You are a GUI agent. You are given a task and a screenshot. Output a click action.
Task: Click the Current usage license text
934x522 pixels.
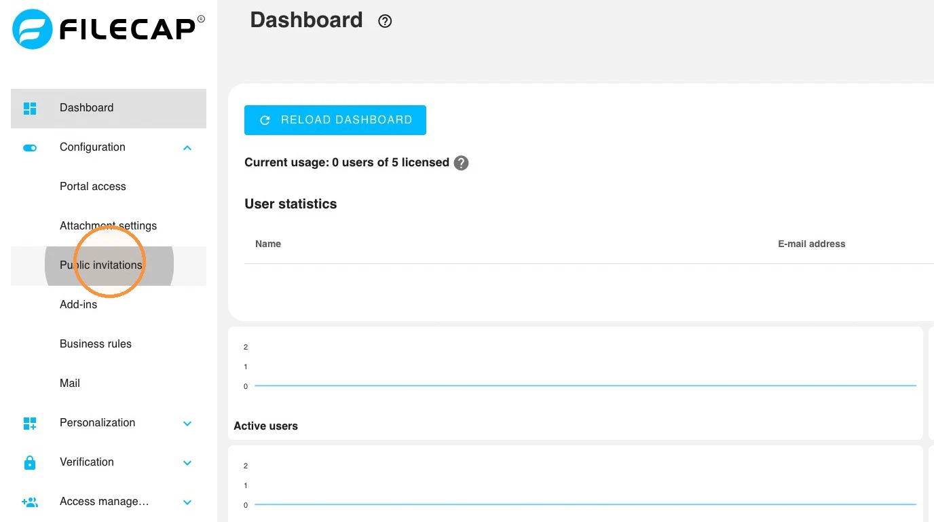pos(347,162)
